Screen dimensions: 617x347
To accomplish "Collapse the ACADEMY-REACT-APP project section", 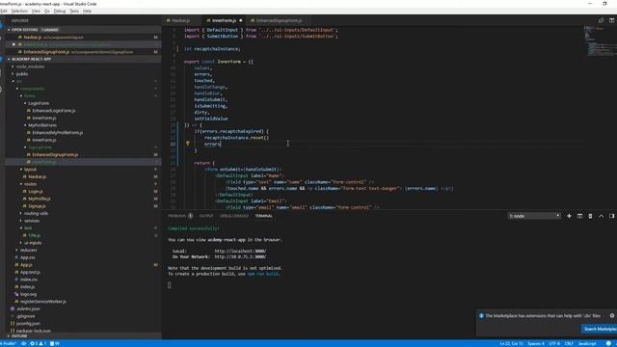I will coord(31,59).
